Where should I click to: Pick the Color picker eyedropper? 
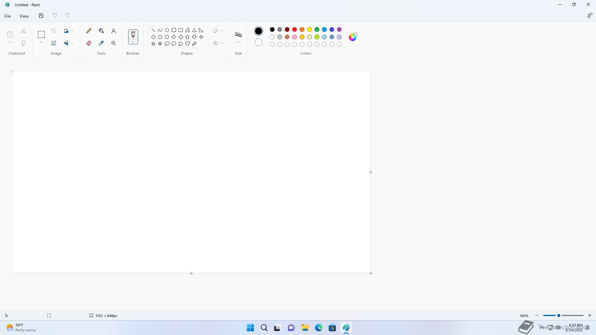click(101, 43)
